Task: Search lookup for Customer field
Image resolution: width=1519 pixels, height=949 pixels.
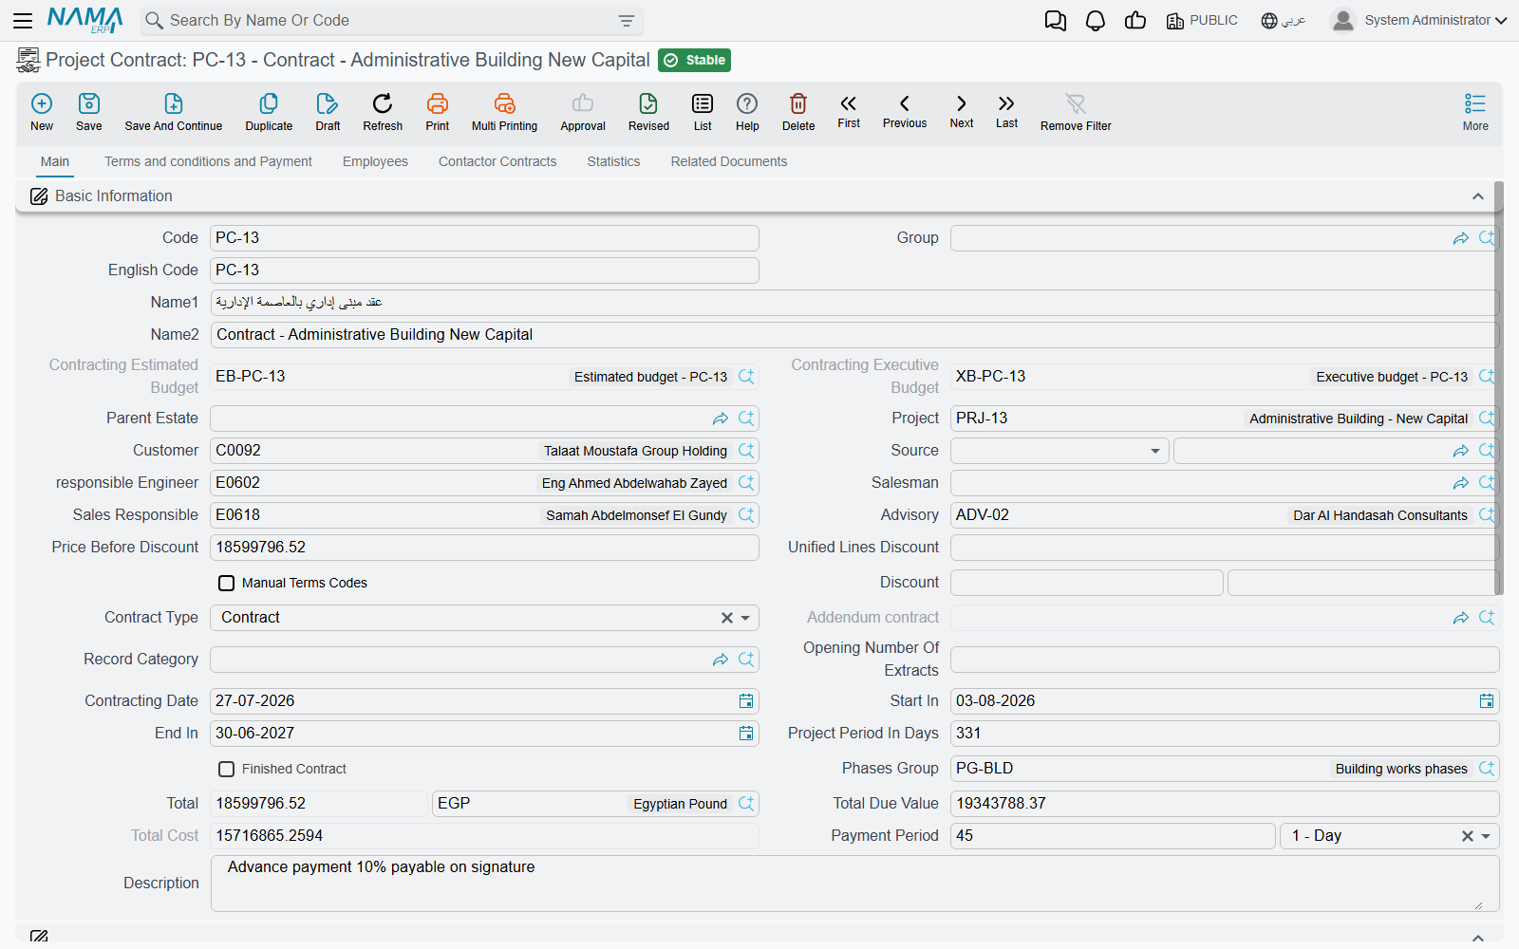Action: click(746, 451)
